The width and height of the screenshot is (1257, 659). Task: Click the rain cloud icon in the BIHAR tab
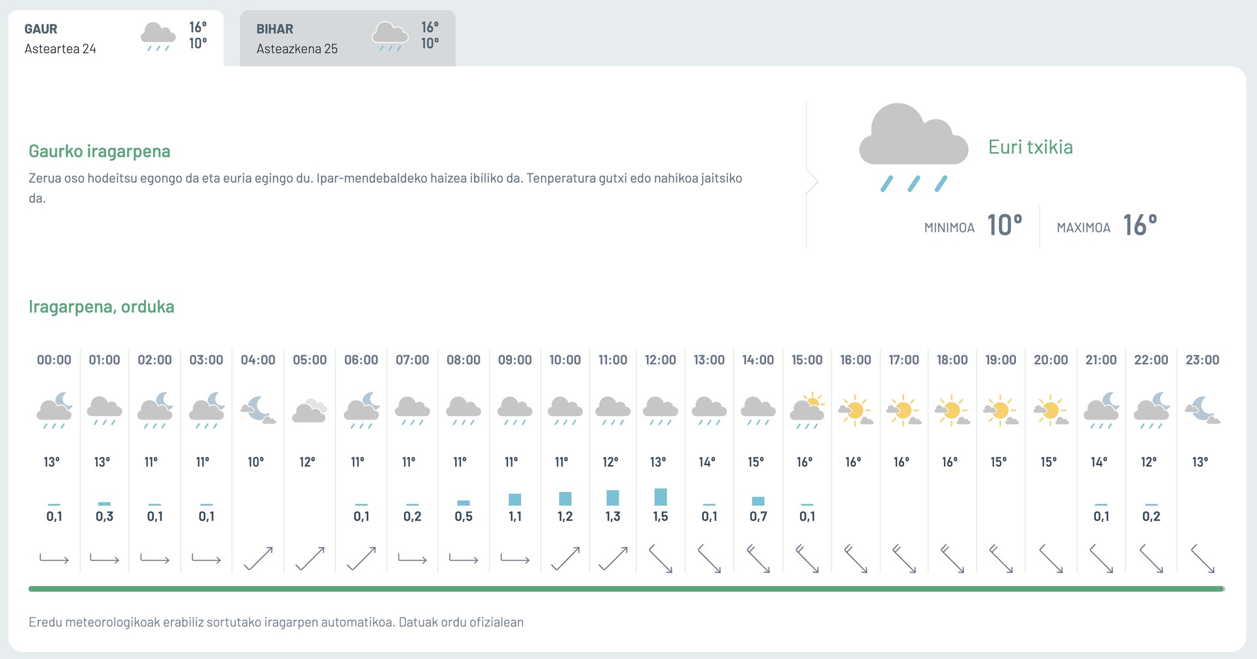(x=390, y=37)
